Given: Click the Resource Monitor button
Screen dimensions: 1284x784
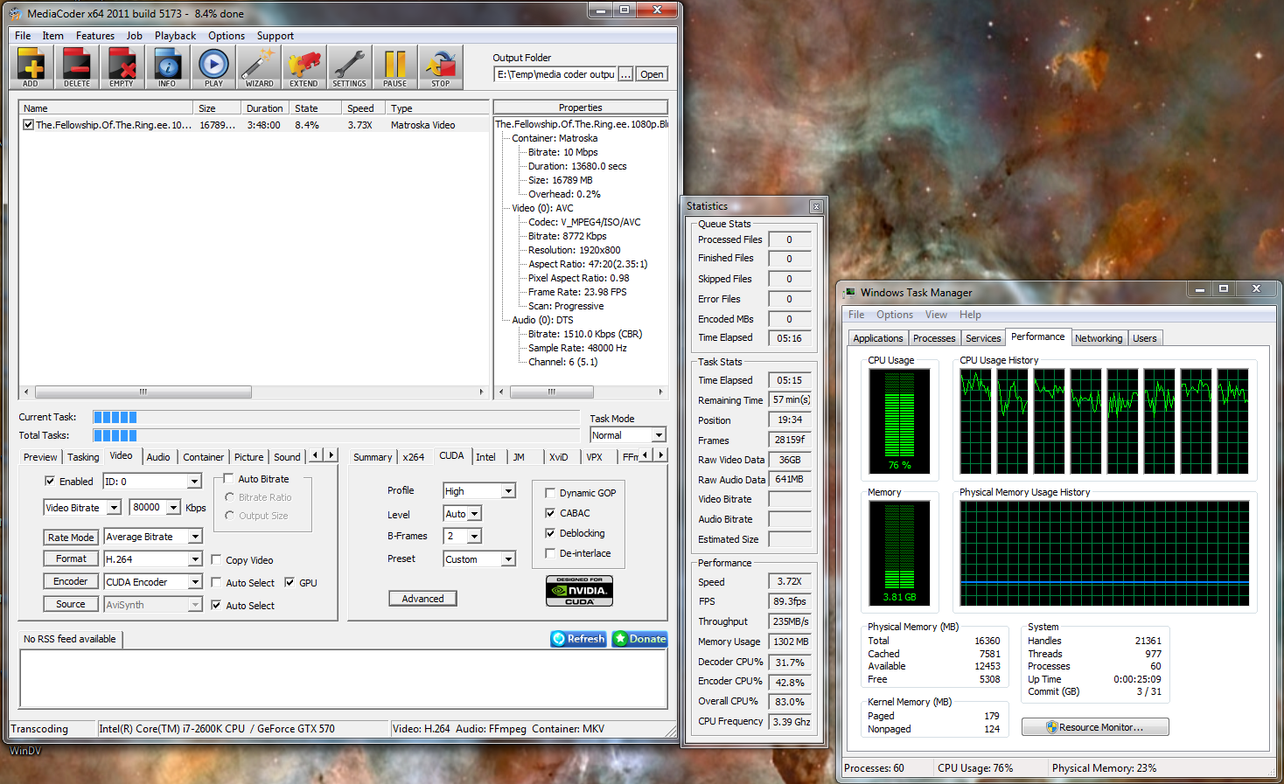Looking at the screenshot, I should pos(1094,727).
